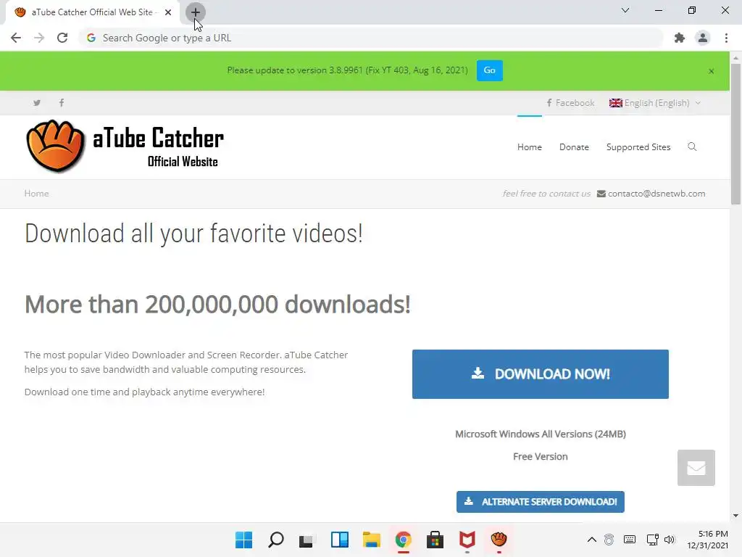Go back to previous page
The height and width of the screenshot is (557, 742).
point(16,38)
